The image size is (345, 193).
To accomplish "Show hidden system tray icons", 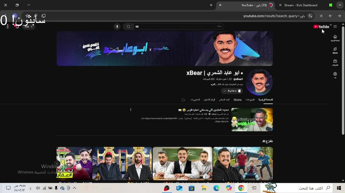I will click(x=74, y=188).
